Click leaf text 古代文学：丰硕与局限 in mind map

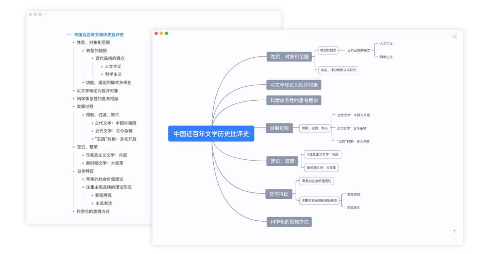pyautogui.click(x=353, y=115)
